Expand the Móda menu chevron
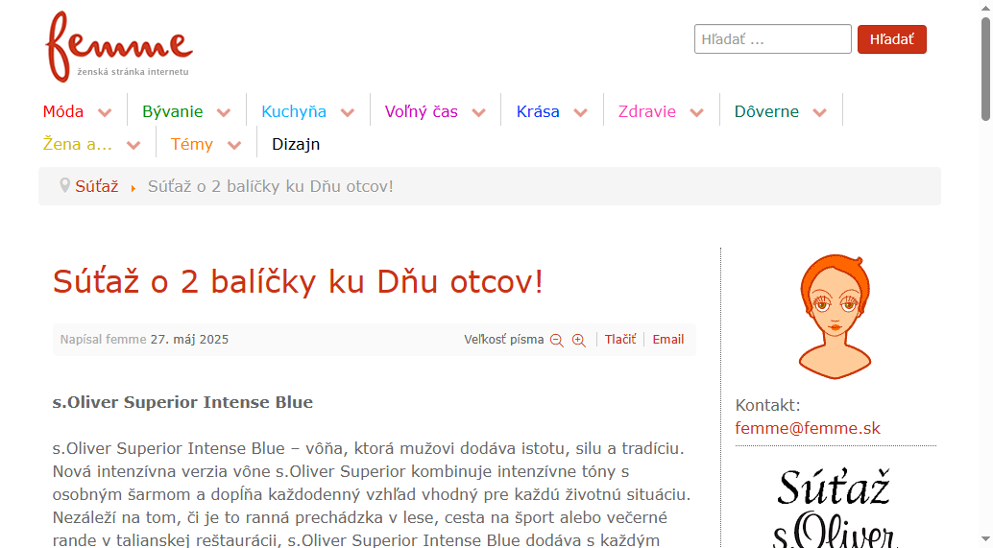This screenshot has height=548, width=993. tap(105, 112)
